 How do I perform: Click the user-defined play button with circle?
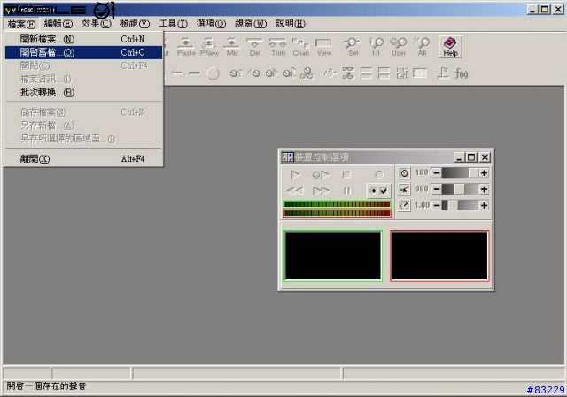coord(321,175)
